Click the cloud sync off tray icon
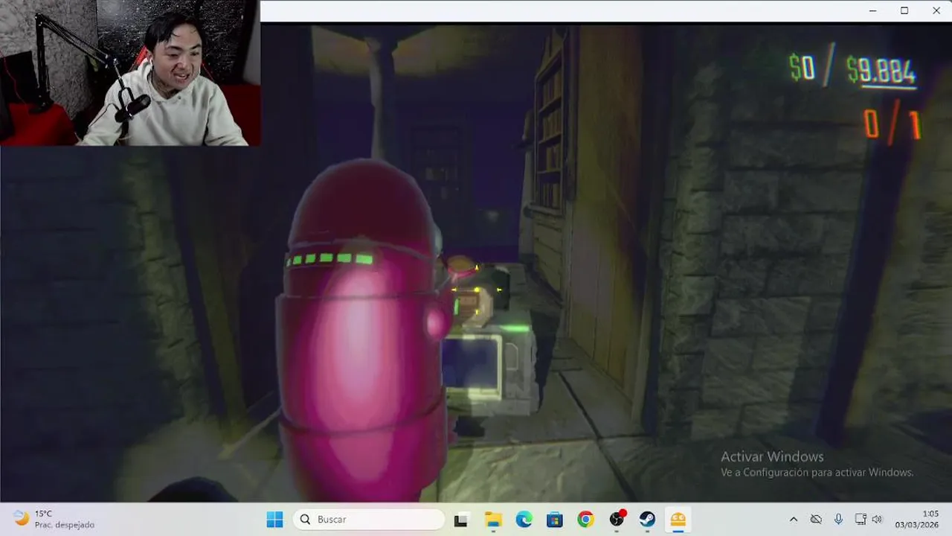The height and width of the screenshot is (536, 952). click(x=816, y=520)
